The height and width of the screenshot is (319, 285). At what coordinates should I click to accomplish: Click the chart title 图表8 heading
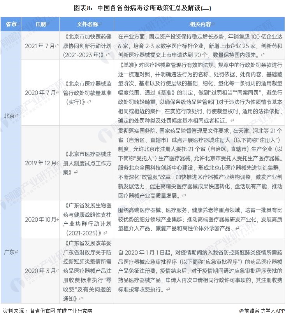142,7
